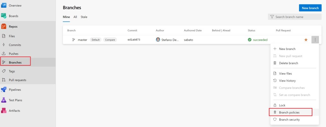This screenshot has width=326, height=127.
Task: Click the New branch button
Action: [310, 8]
